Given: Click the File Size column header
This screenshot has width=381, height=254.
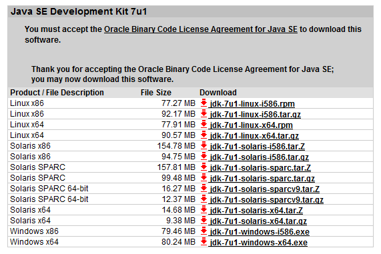Looking at the screenshot, I should pos(155,93).
